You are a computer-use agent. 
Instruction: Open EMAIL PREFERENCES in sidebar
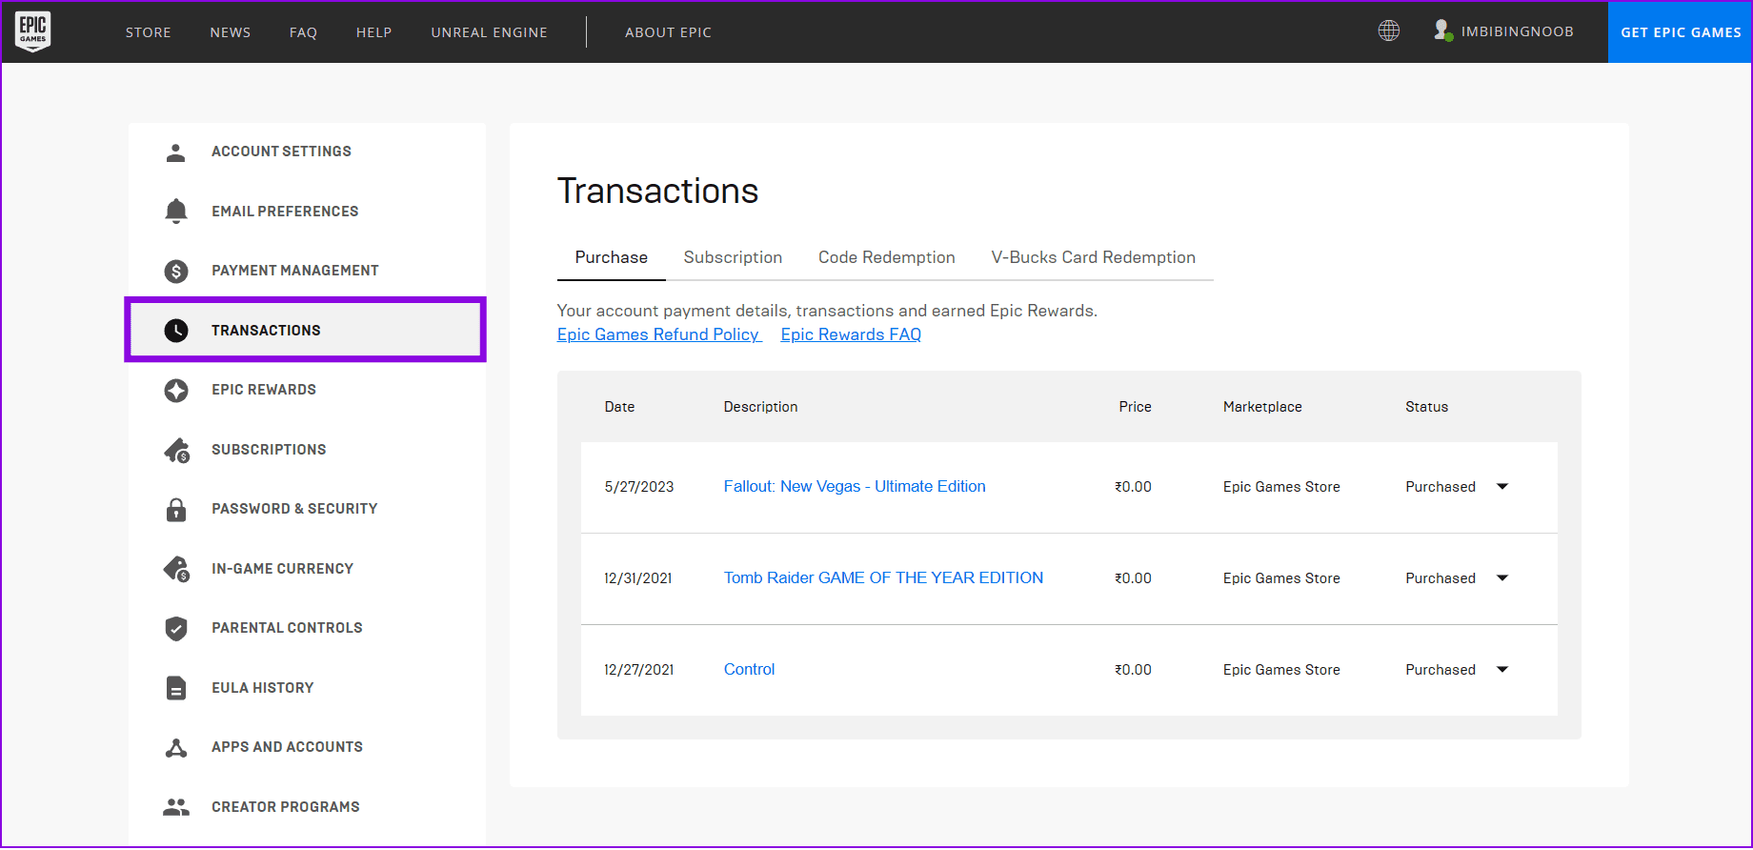point(285,212)
